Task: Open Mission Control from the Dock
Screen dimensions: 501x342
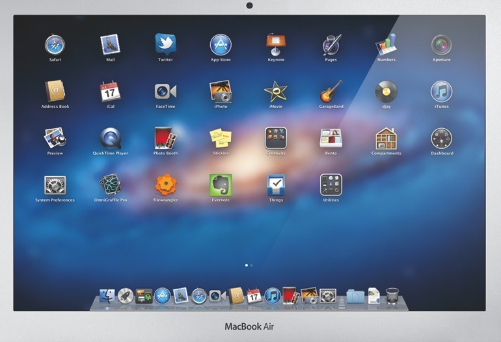Action: pos(144,296)
